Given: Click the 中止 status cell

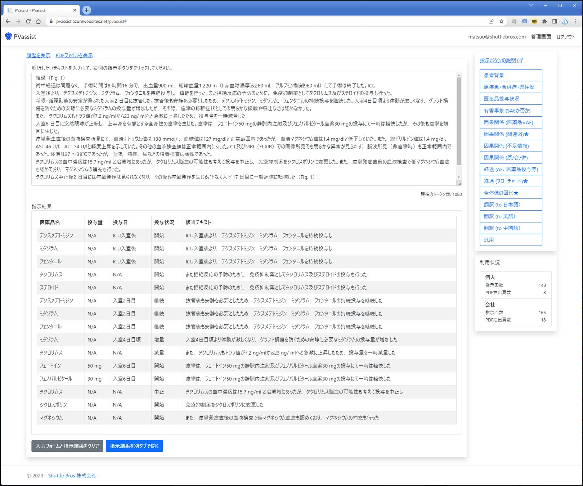Looking at the screenshot, I should (x=167, y=392).
